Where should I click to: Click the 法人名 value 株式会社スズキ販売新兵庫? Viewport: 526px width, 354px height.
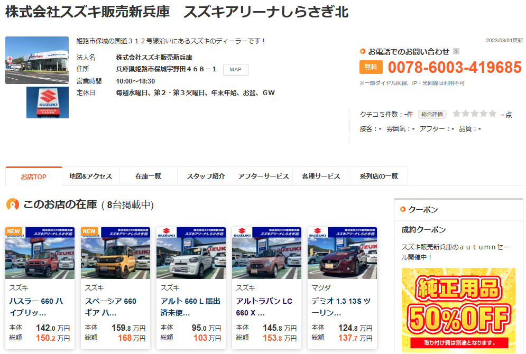[154, 57]
